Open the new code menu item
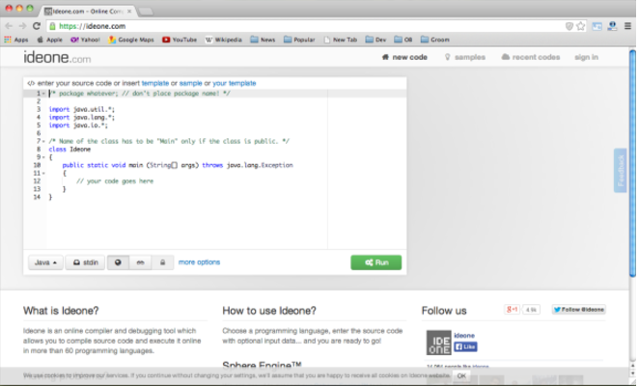 click(x=404, y=57)
